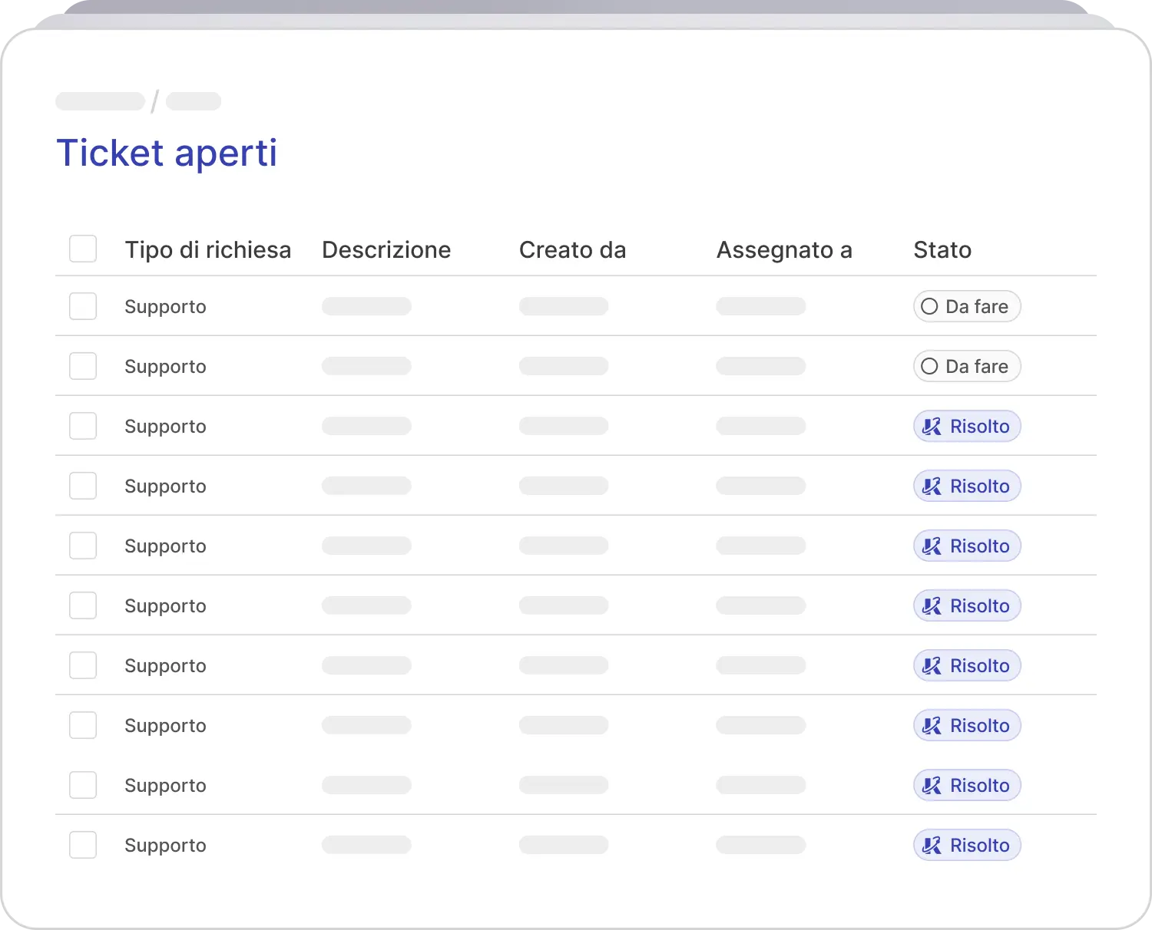1152x930 pixels.
Task: Select the Assegnato a column header
Action: 784,250
